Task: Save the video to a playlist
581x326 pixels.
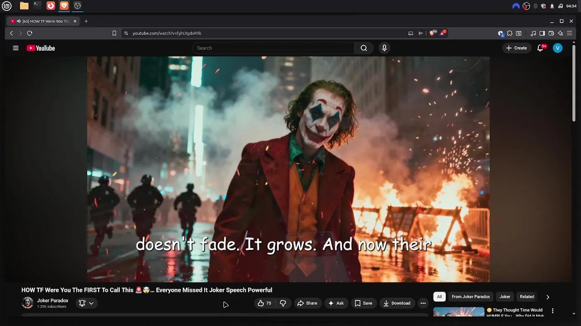Action: pos(364,303)
